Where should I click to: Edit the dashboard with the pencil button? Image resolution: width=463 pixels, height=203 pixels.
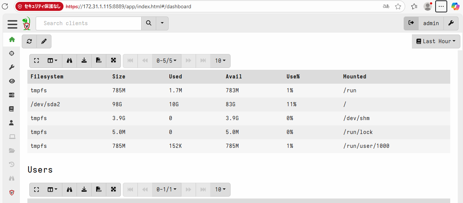pyautogui.click(x=44, y=41)
